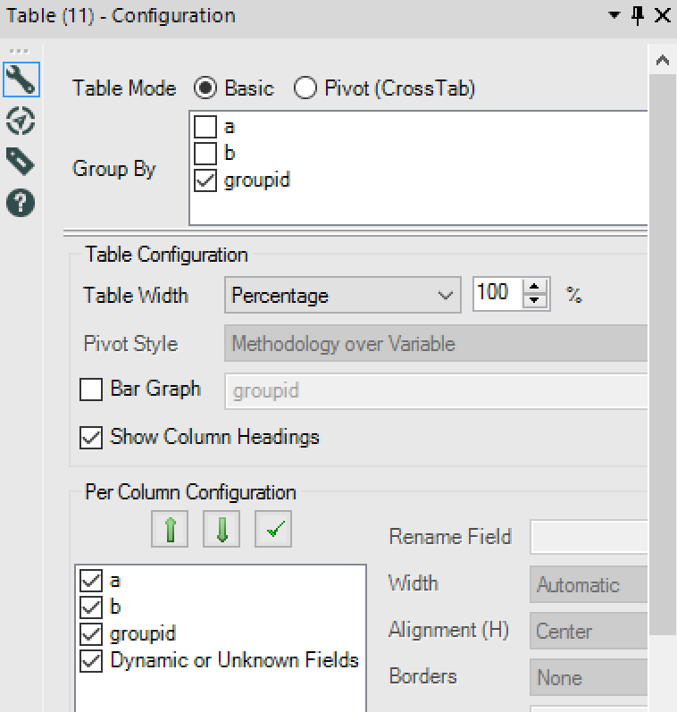Image resolution: width=677 pixels, height=712 pixels.
Task: Uncheck Dynamic or Unknown Fields checkbox
Action: 91,661
